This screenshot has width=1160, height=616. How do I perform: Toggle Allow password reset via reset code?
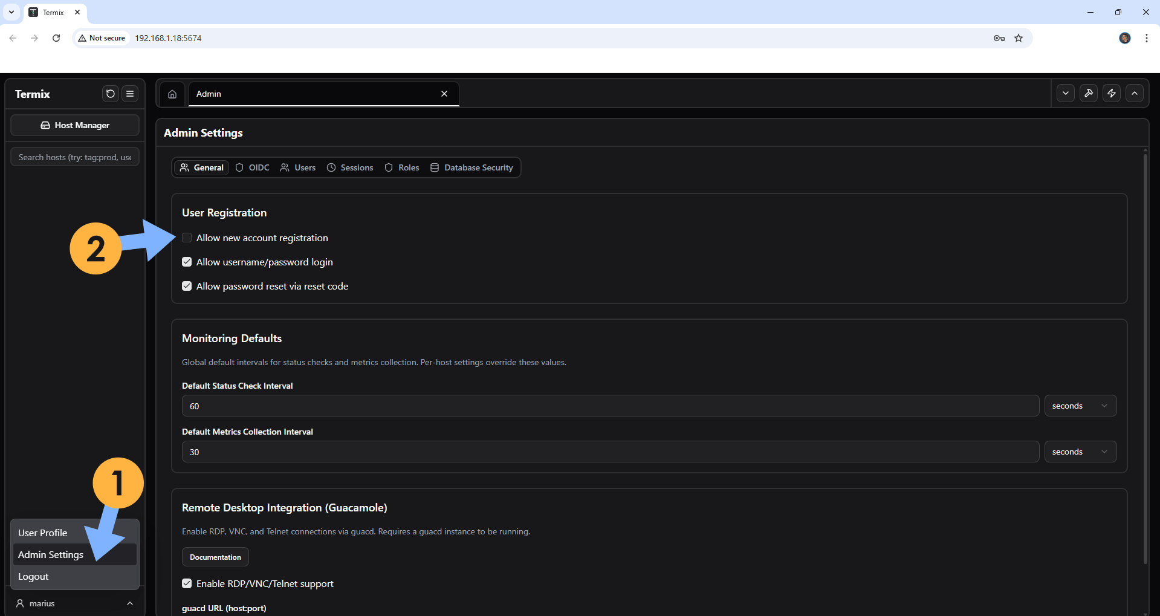click(x=187, y=287)
